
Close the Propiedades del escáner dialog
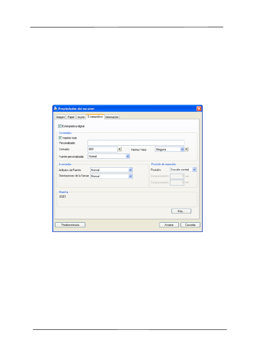pos(199,108)
